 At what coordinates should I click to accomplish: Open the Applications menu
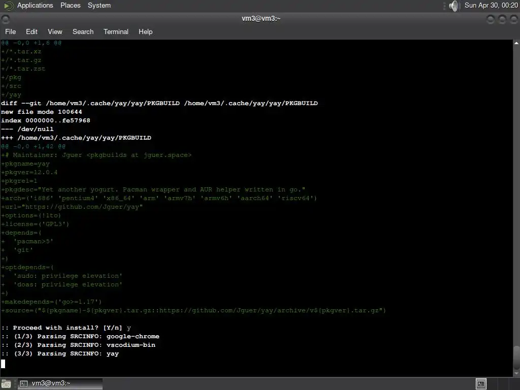(x=35, y=5)
